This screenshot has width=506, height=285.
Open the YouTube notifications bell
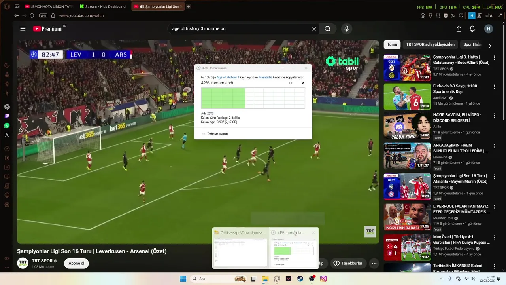point(472,29)
